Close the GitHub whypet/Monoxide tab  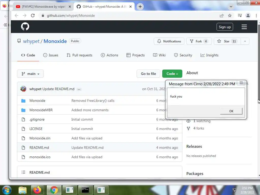click(x=131, y=7)
